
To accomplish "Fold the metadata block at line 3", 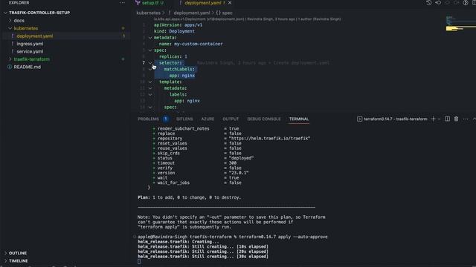I will coord(150,38).
